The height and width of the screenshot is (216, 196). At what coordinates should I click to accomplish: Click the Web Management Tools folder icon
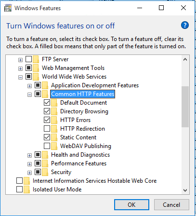click(36, 68)
